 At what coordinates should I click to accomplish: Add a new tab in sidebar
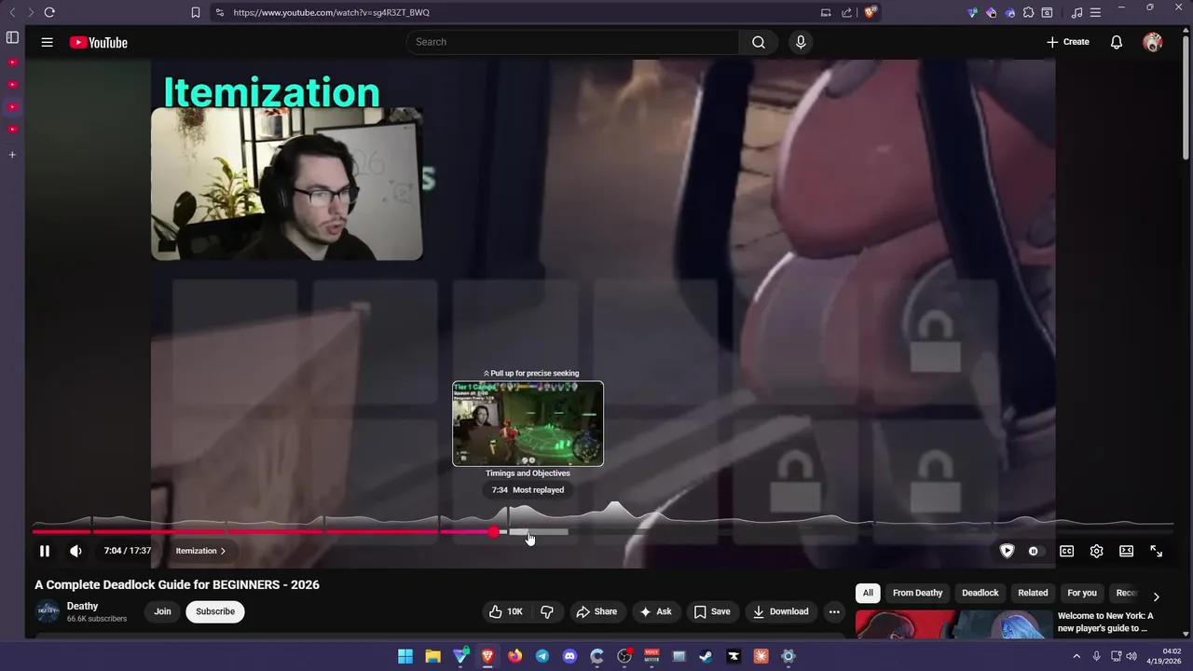12,155
